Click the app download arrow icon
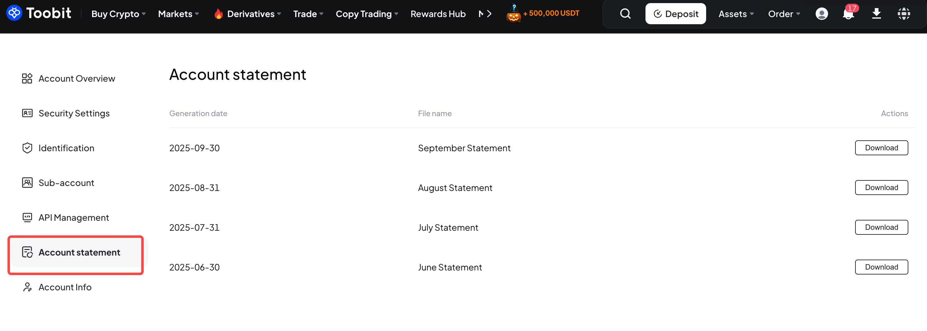927x331 pixels. tap(876, 14)
